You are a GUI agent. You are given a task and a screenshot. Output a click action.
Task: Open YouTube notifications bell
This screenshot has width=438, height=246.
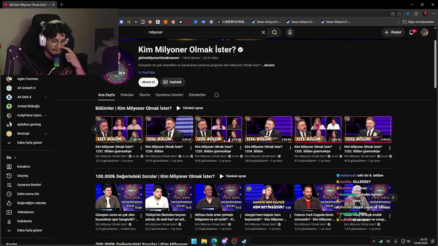coord(412,32)
